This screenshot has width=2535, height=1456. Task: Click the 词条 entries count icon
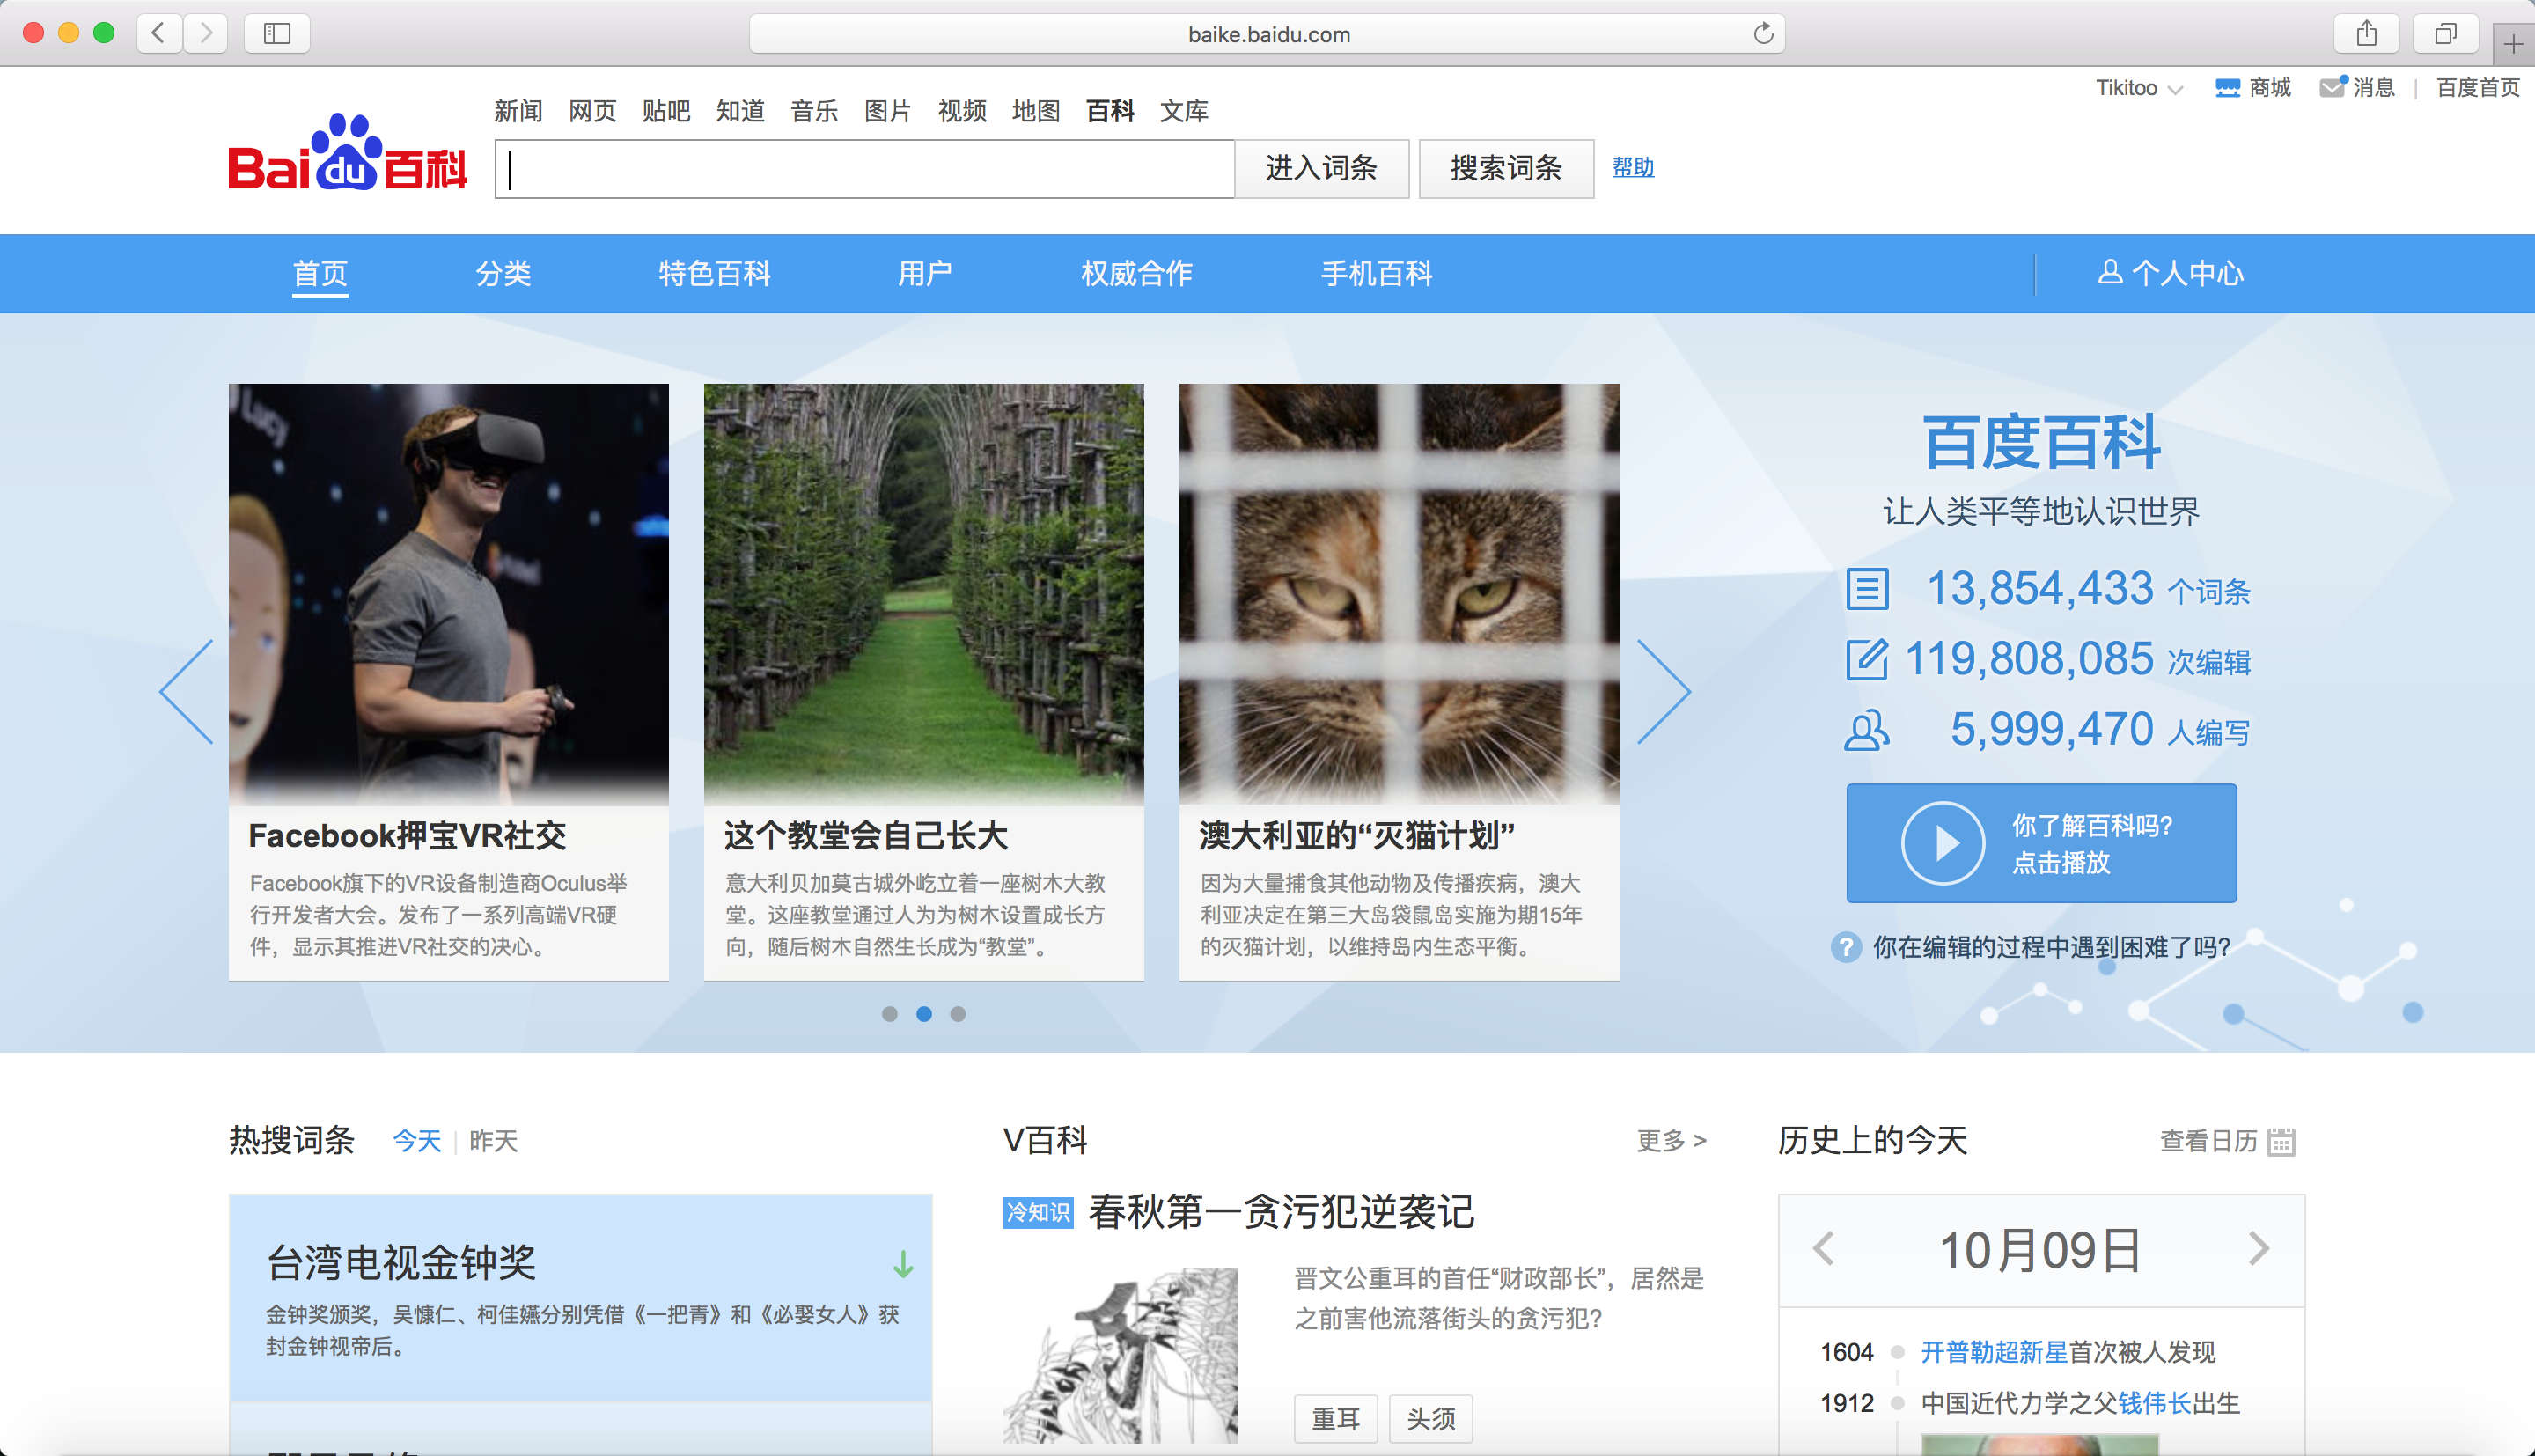(x=1866, y=589)
